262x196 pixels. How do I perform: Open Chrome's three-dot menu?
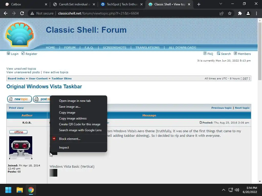click(256, 13)
